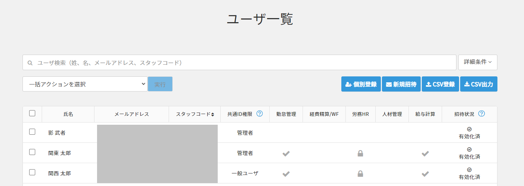The height and width of the screenshot is (186, 524).
Task: Open the 一括アクションを選択 dropdown
Action: 85,84
